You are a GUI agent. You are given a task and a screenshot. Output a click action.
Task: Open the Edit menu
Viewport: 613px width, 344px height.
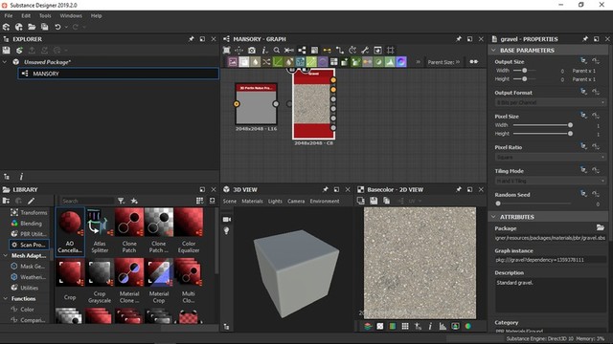[26, 16]
